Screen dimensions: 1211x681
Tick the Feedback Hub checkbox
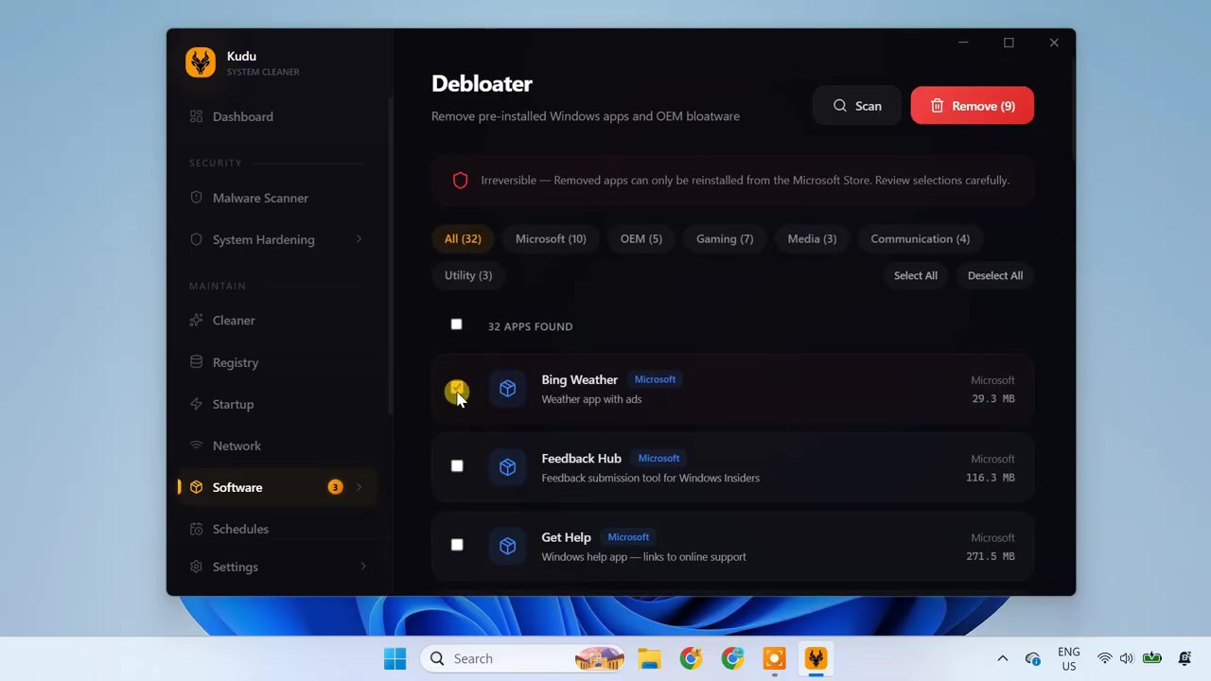coord(457,465)
